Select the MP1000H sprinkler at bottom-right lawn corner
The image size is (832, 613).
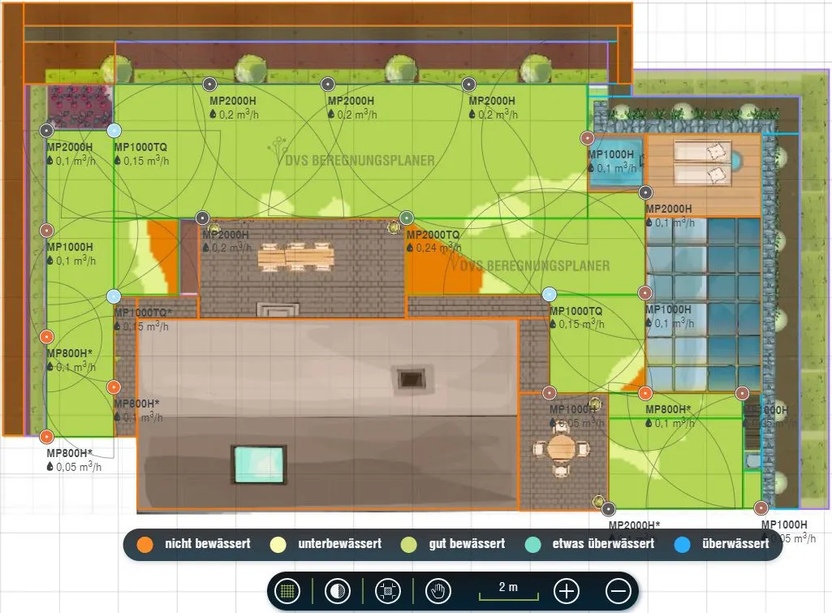pos(761,508)
